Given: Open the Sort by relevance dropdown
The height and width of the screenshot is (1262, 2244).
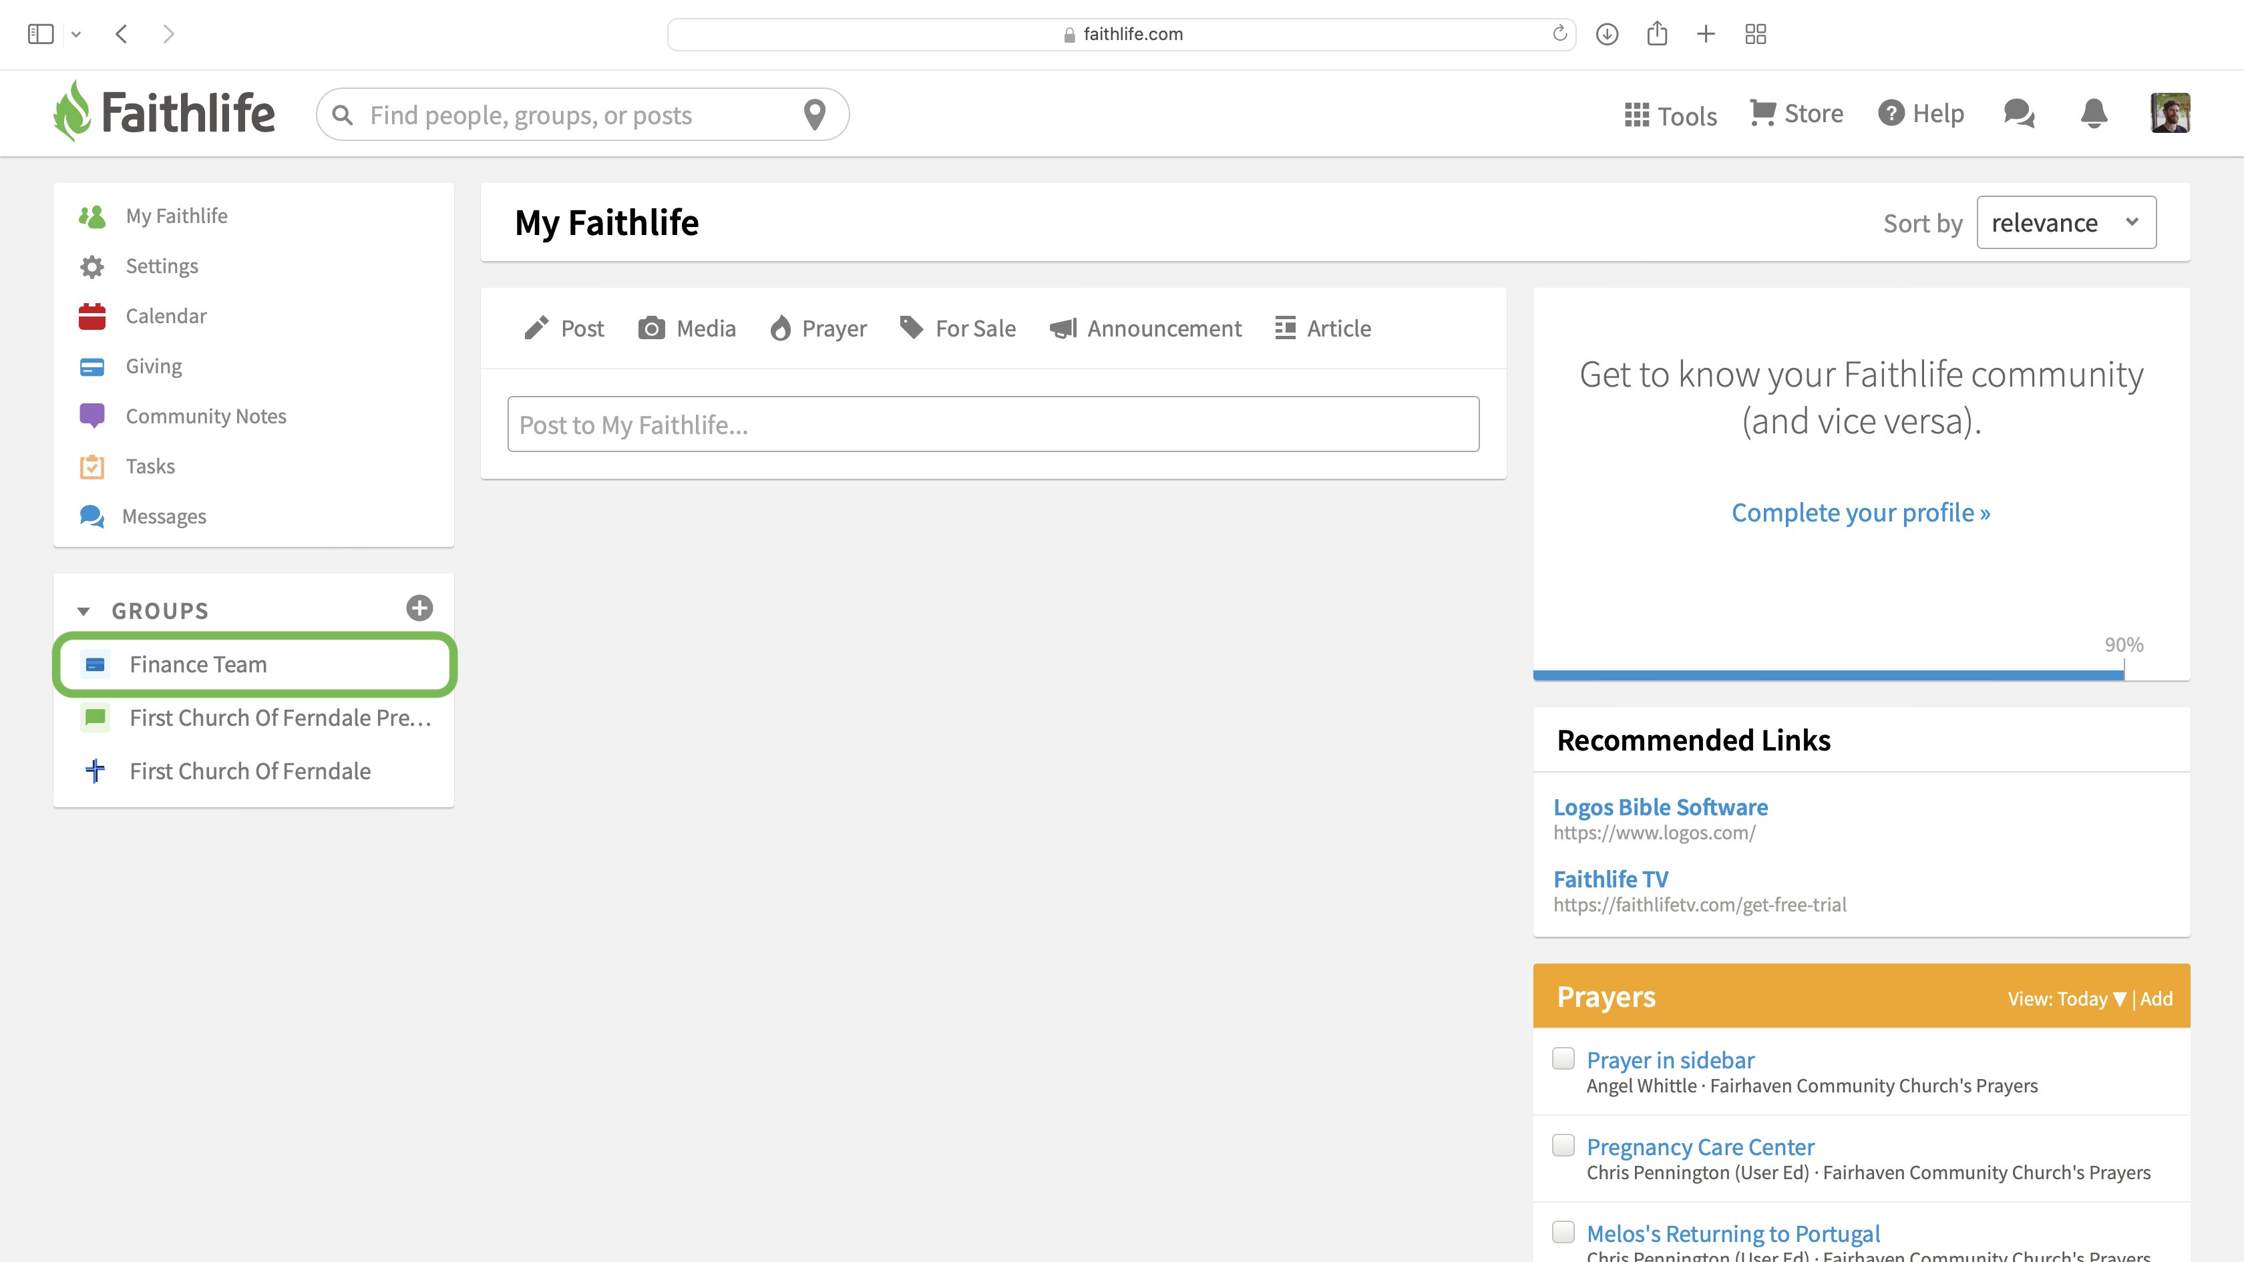Looking at the screenshot, I should pos(2066,222).
